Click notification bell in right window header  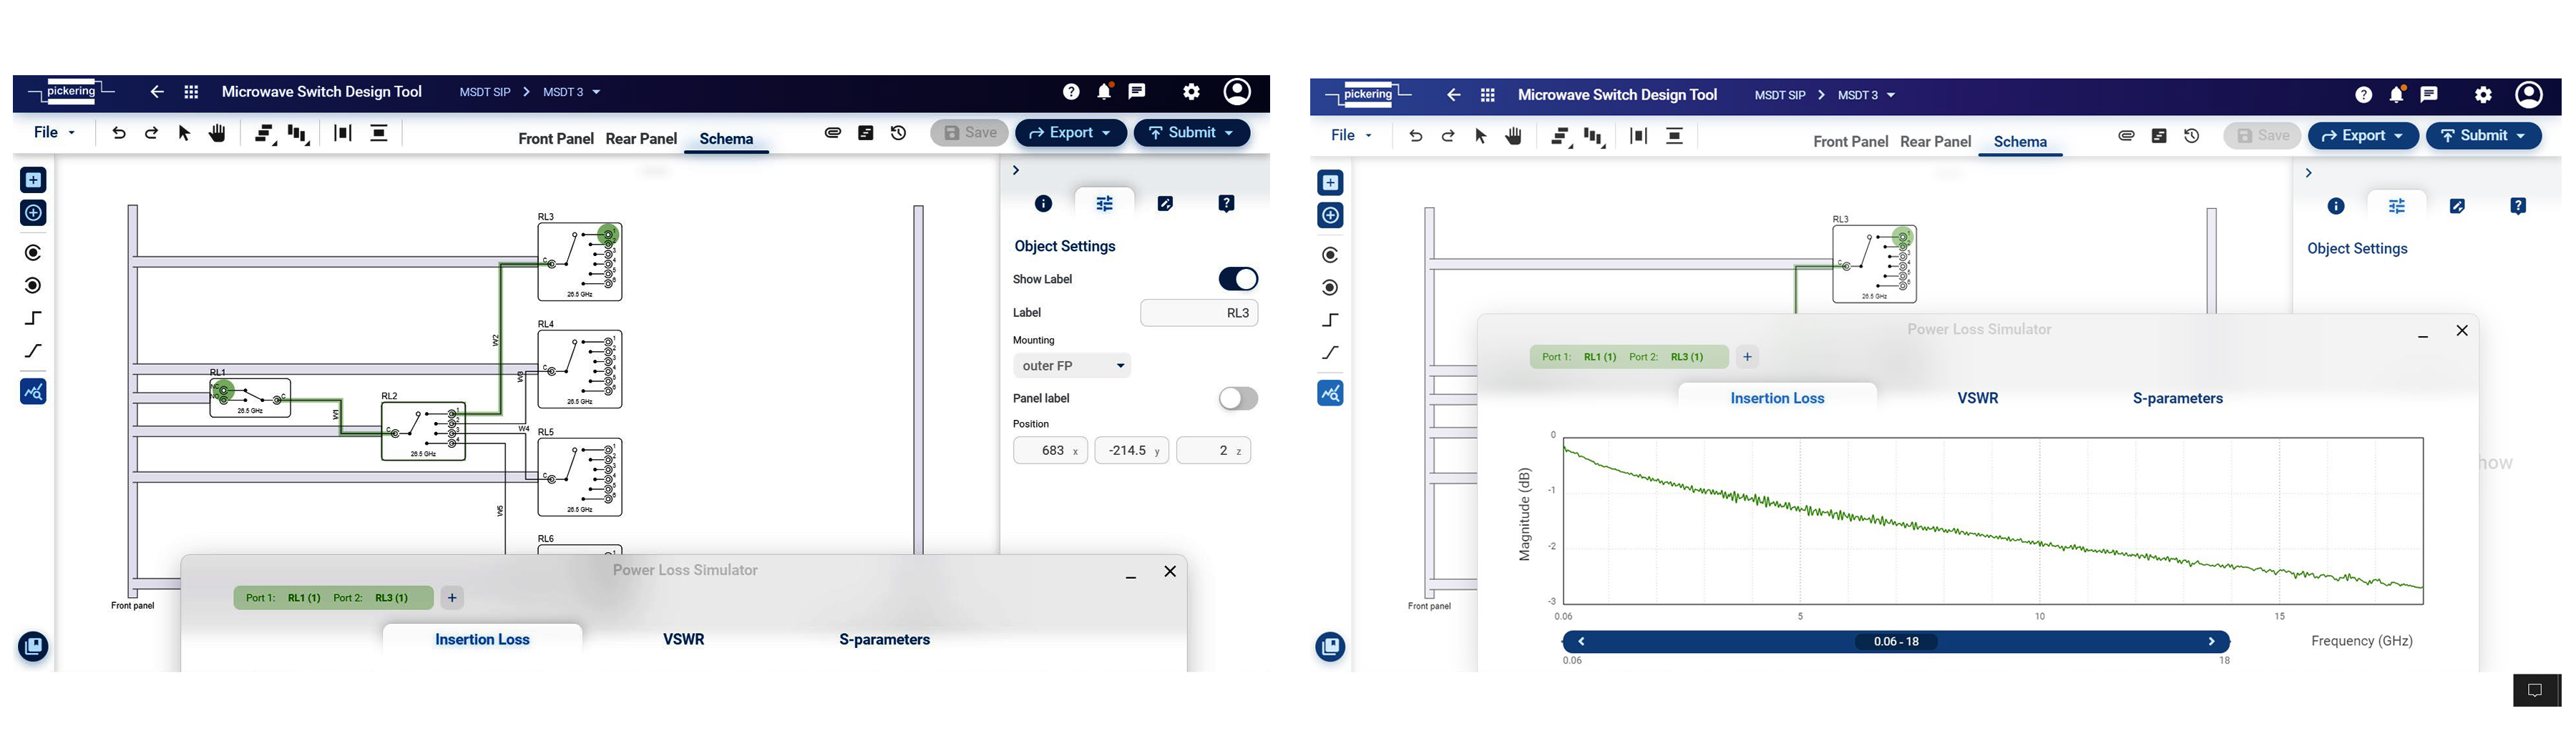[2396, 95]
